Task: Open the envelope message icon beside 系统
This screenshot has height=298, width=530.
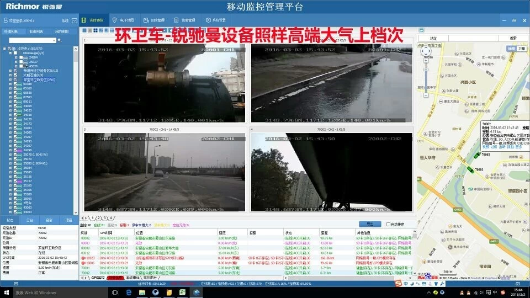Action: (x=75, y=20)
